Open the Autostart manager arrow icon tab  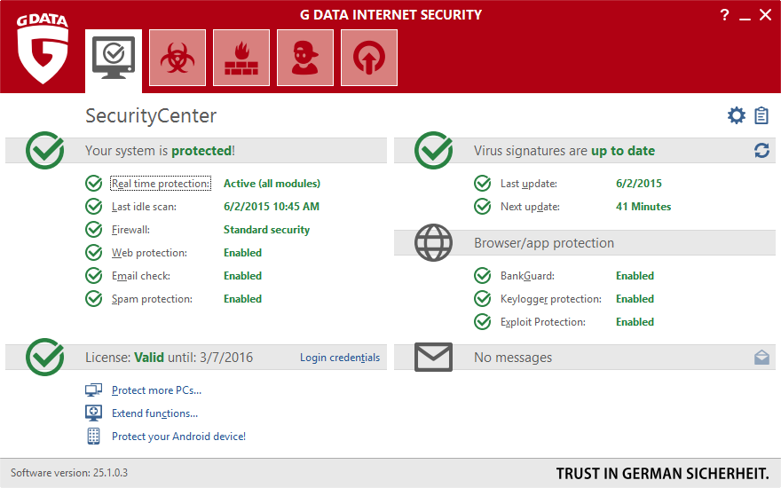tap(369, 58)
